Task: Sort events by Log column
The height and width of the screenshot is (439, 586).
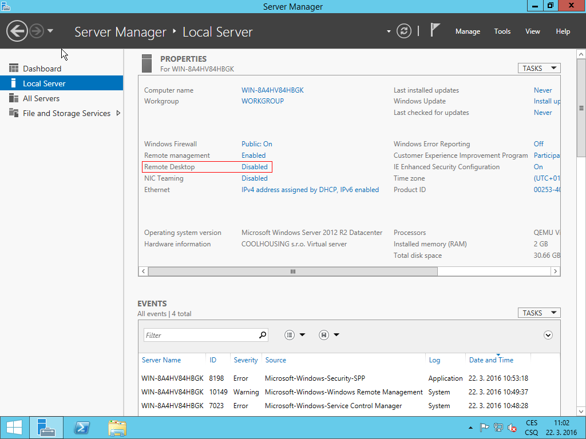Action: pyautogui.click(x=434, y=360)
